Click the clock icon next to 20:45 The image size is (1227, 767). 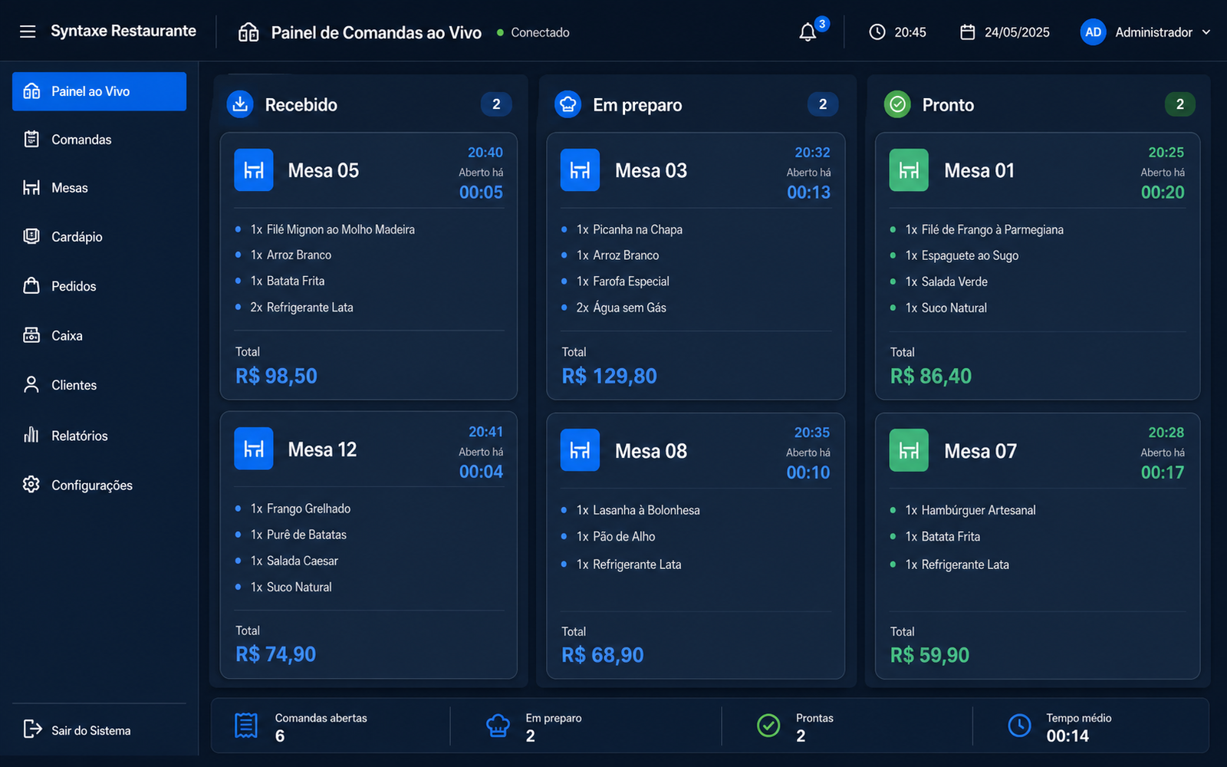tap(877, 32)
